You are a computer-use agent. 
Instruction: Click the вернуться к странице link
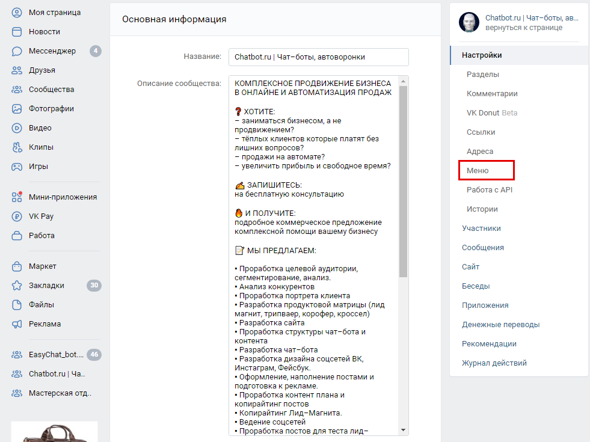coord(524,28)
